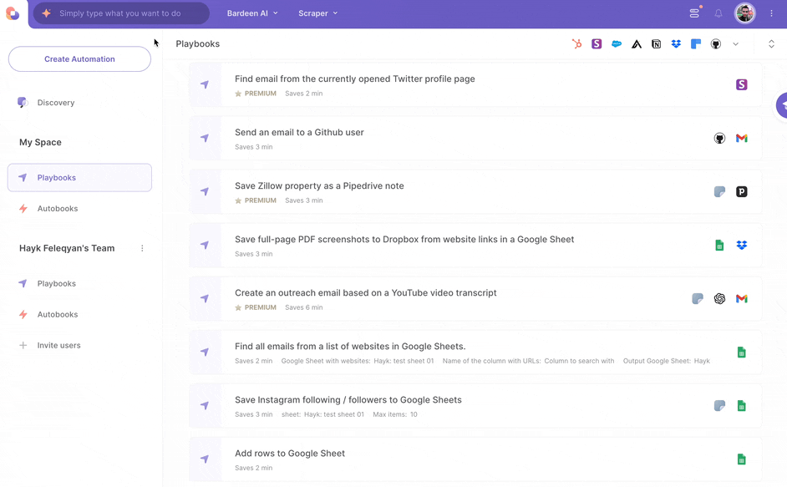Run the Instagram followers playbook arrow icon
787x487 pixels.
pos(205,406)
